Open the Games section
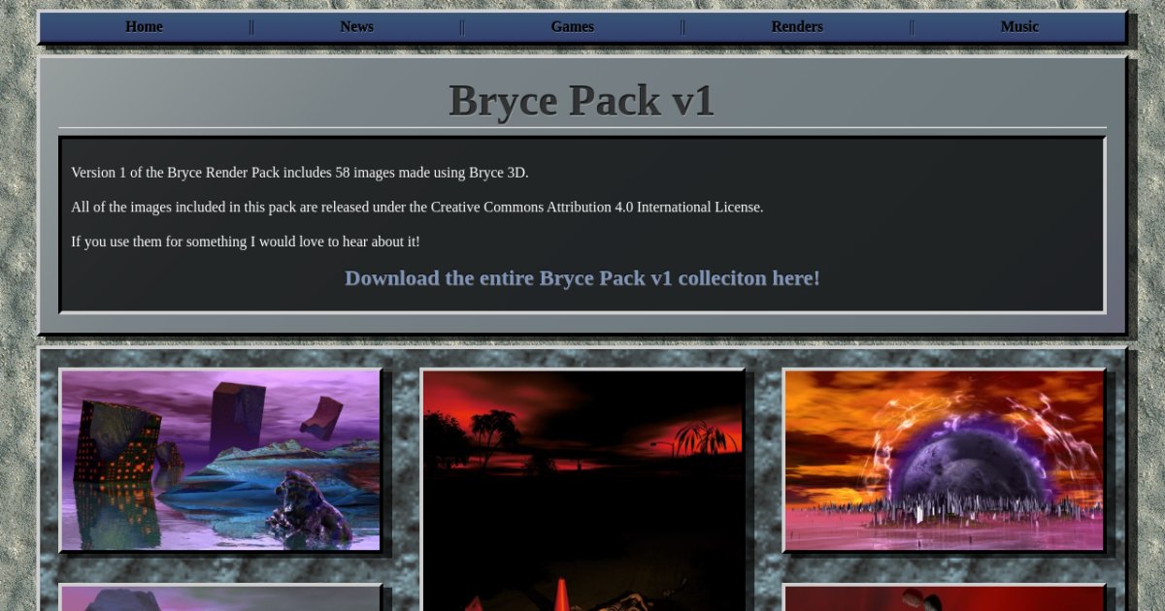1165x611 pixels. 572,27
